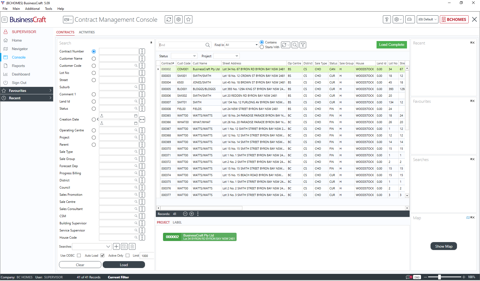Switch to the ACTIVITIES tab
The width and height of the screenshot is (480, 281).
[87, 32]
